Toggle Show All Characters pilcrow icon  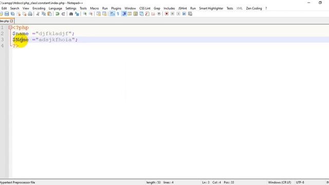118,14
